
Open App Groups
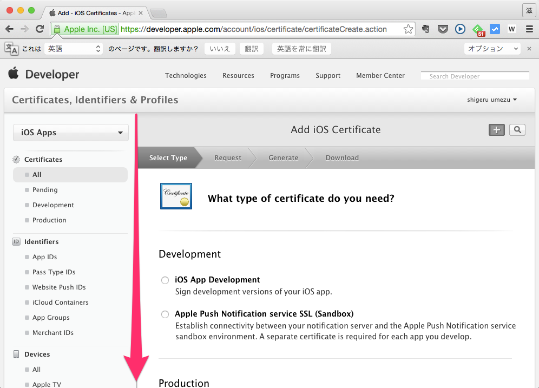51,317
